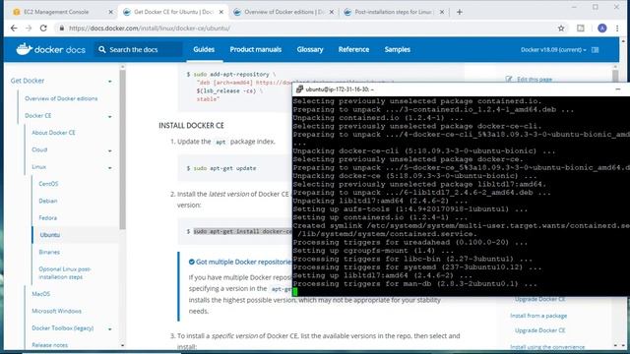Click the browser address bar URL
This screenshot has width=630, height=354.
pyautogui.click(x=150, y=29)
